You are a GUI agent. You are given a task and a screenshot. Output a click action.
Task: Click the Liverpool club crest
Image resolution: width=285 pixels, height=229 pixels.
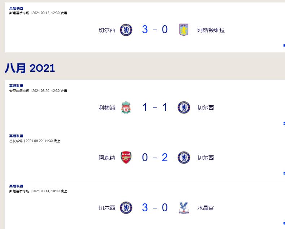(x=126, y=107)
